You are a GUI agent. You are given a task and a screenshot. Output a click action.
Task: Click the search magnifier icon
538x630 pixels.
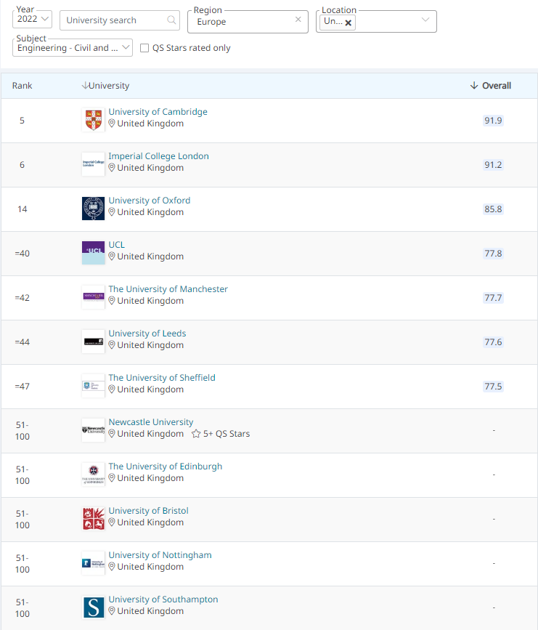tap(171, 20)
